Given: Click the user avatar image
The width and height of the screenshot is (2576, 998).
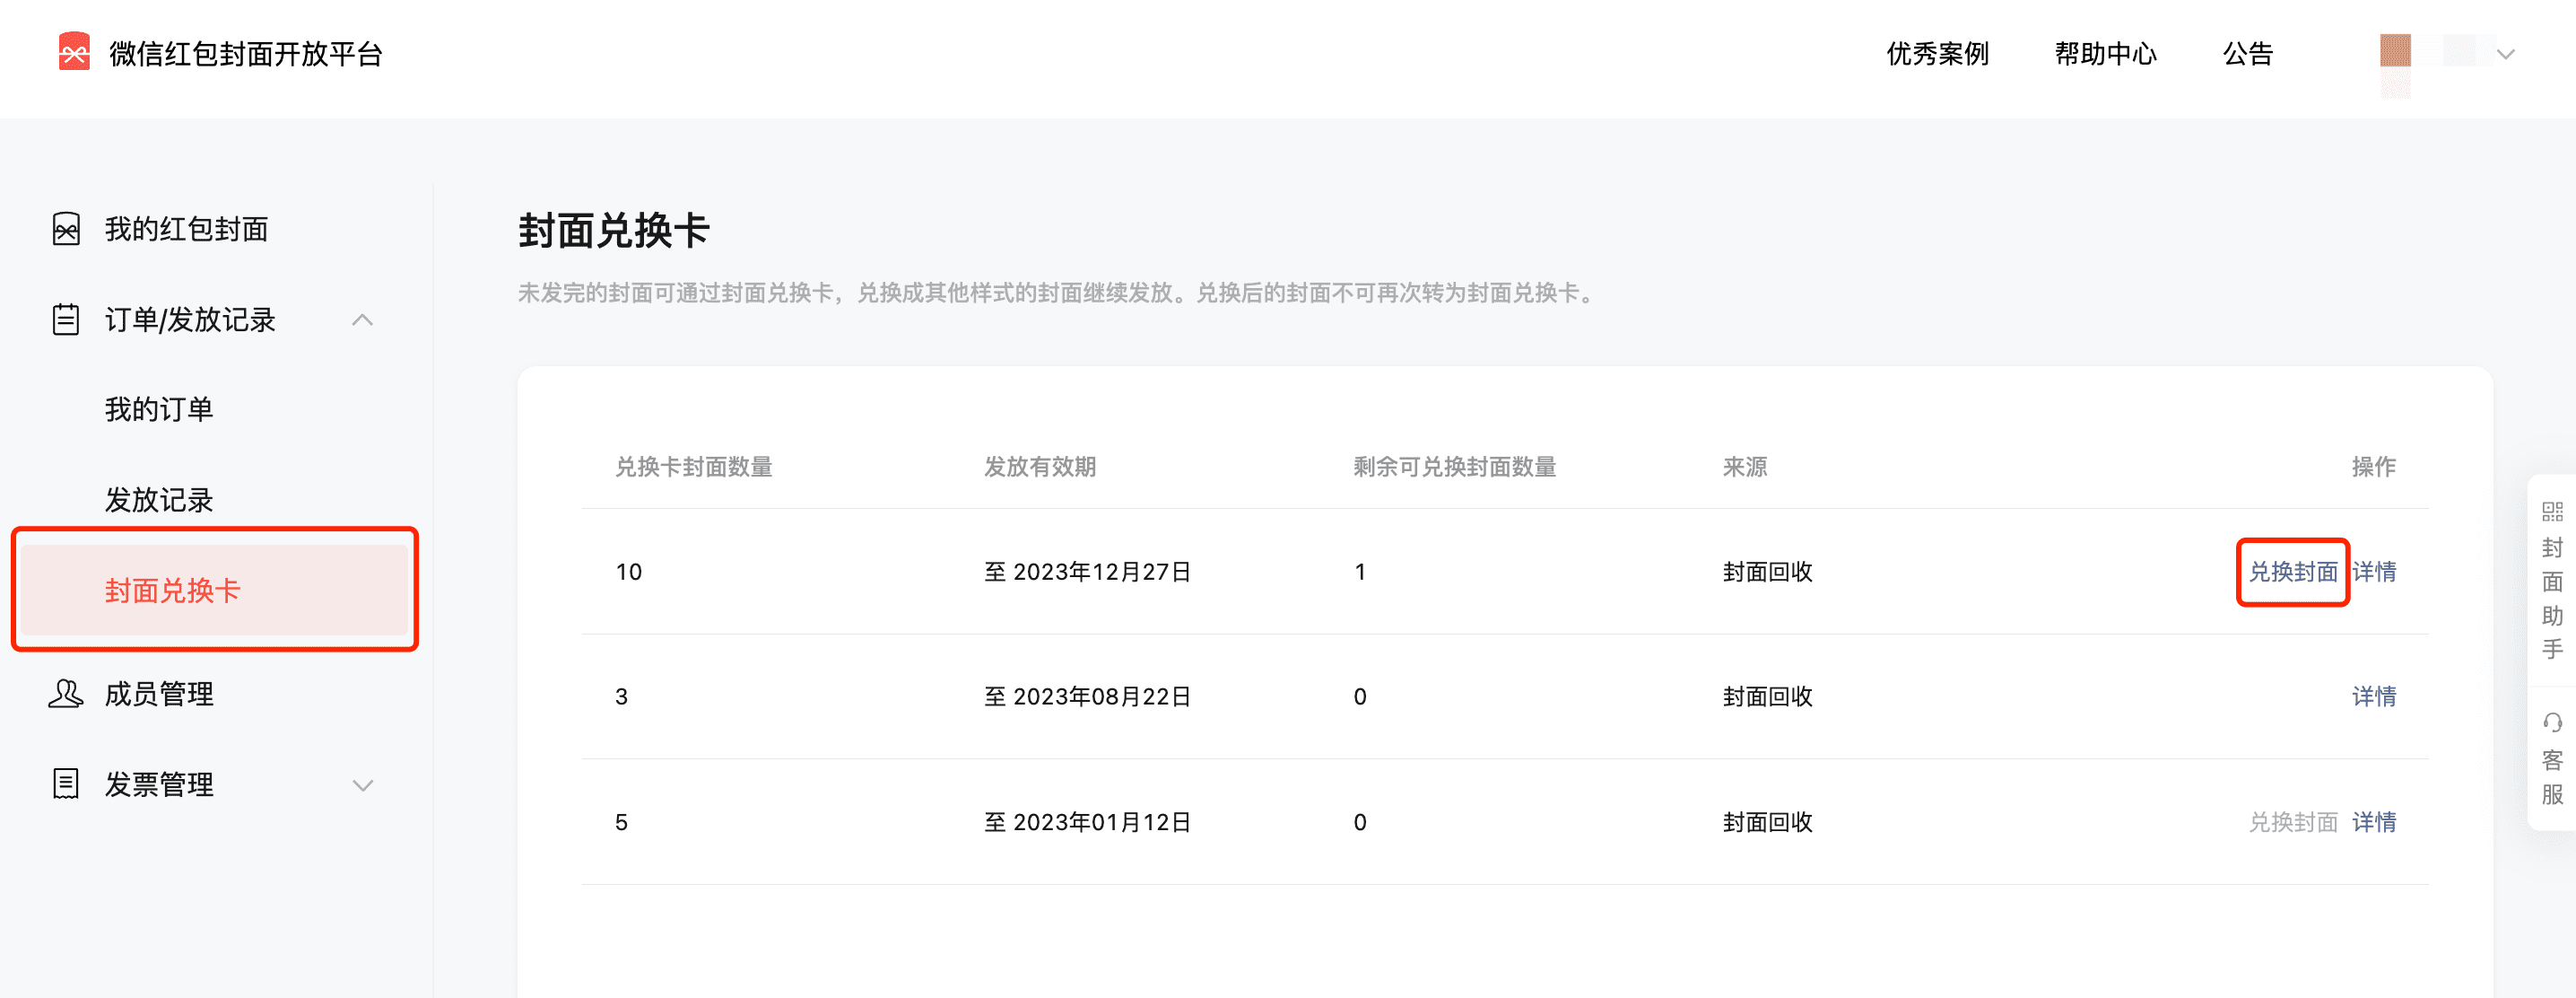Looking at the screenshot, I should pyautogui.click(x=2395, y=51).
